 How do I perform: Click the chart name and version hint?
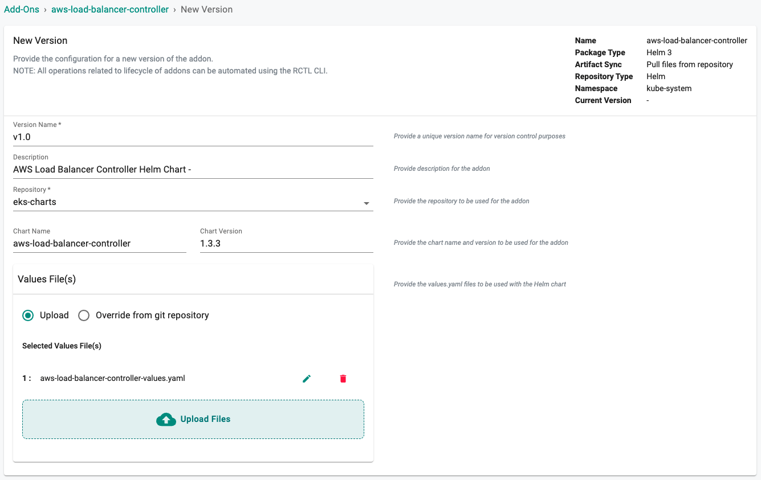(x=481, y=243)
